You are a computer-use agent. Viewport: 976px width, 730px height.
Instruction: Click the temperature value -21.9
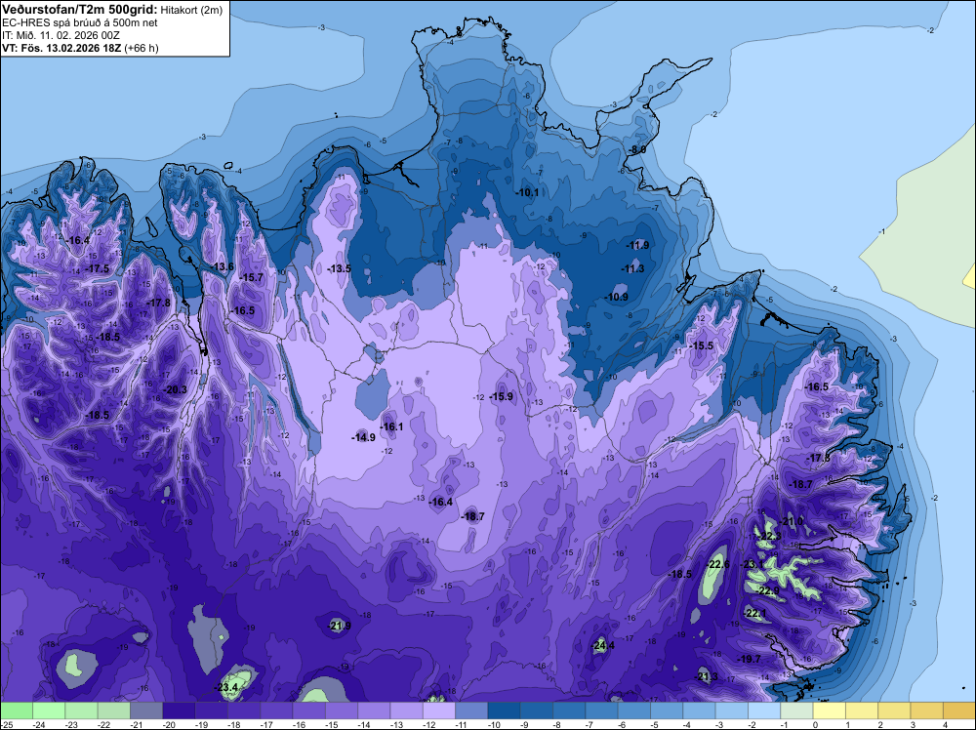pyautogui.click(x=340, y=626)
